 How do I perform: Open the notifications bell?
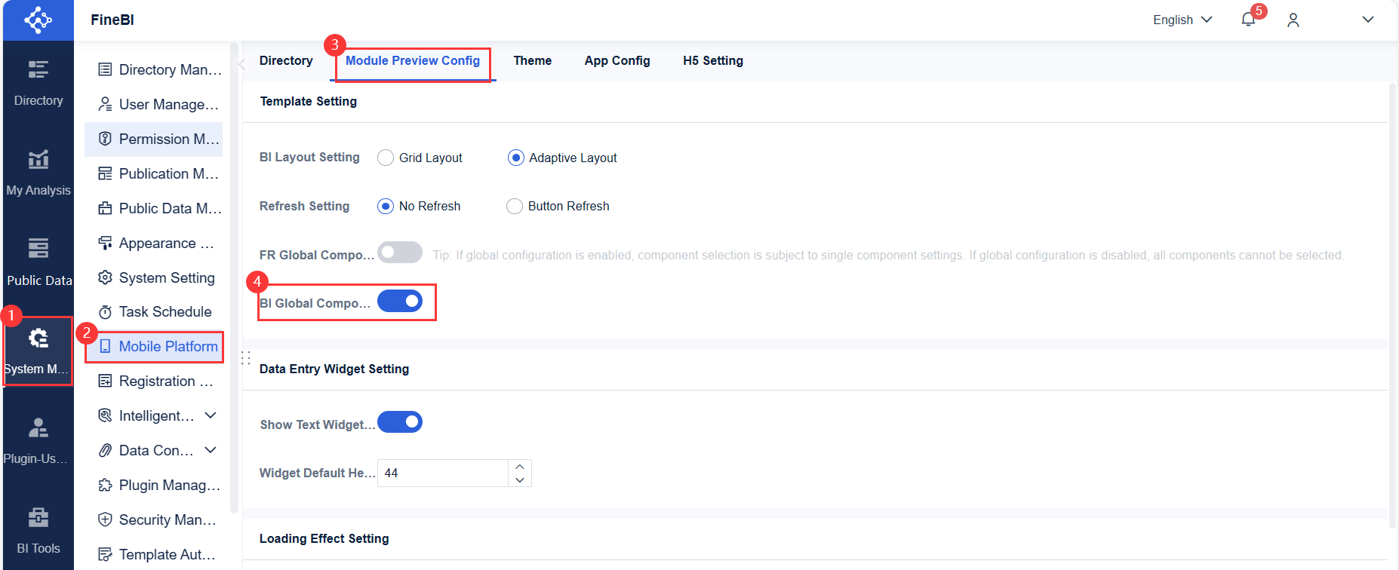coord(1248,20)
